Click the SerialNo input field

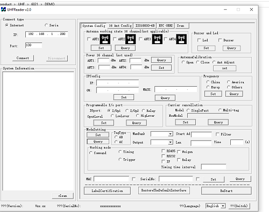tap(176, 179)
